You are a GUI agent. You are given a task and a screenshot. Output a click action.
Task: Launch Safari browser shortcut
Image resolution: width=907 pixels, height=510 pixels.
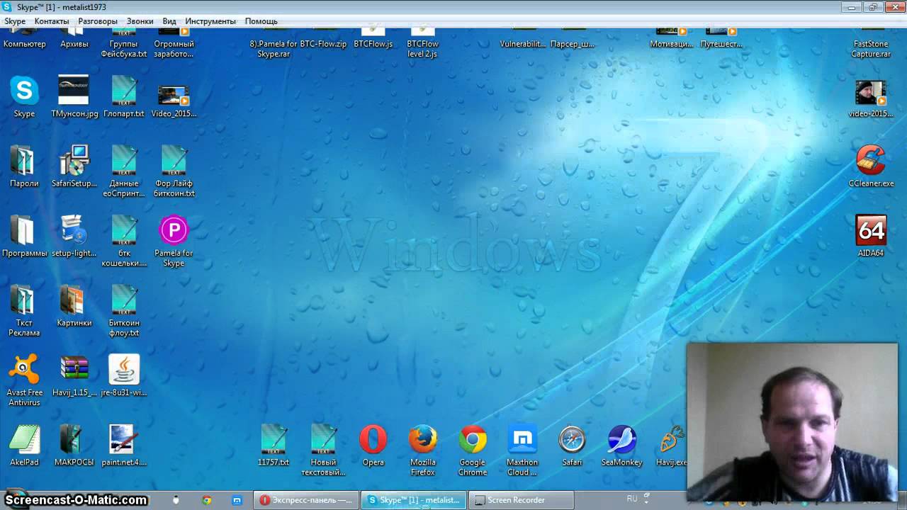pyautogui.click(x=572, y=445)
